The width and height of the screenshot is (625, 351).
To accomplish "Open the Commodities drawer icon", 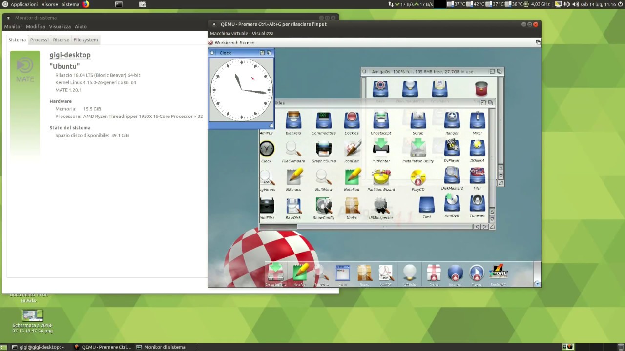I will click(x=323, y=120).
